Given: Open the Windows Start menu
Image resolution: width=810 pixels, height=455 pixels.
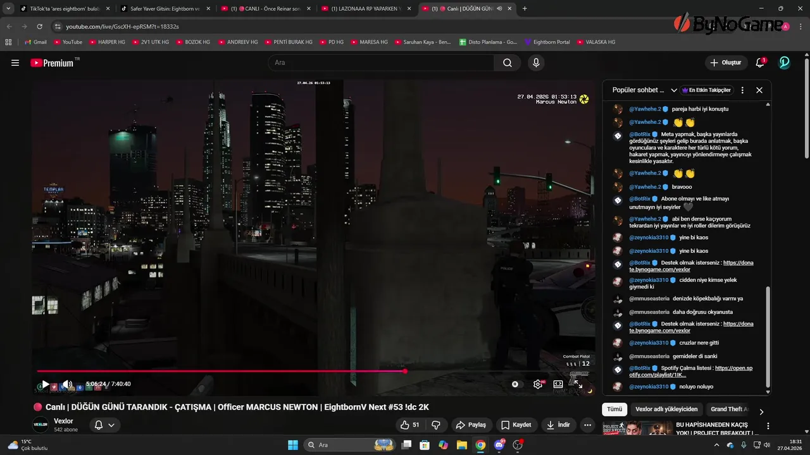Looking at the screenshot, I should [293, 445].
